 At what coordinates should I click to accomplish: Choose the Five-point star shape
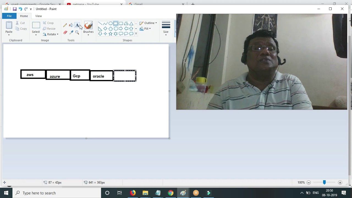tap(111, 34)
